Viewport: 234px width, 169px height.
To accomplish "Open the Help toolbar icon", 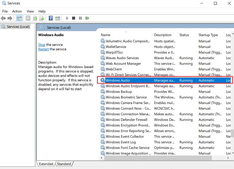I will [x=51, y=18].
